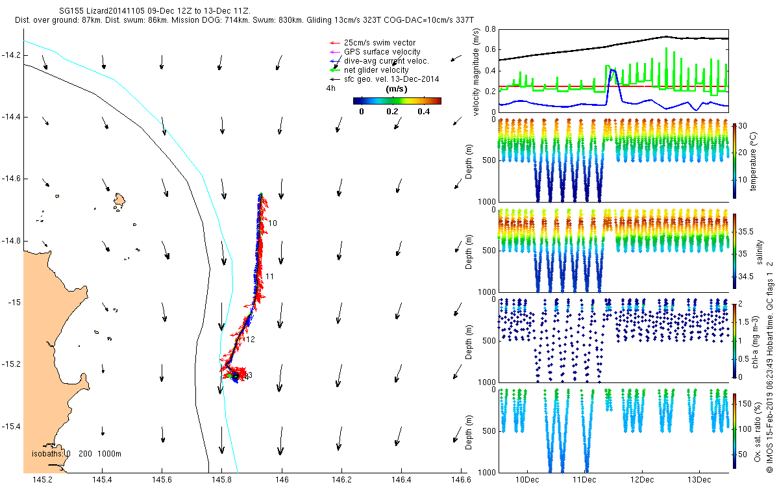Click the magenta GPS surface velocity arrow

334,52
